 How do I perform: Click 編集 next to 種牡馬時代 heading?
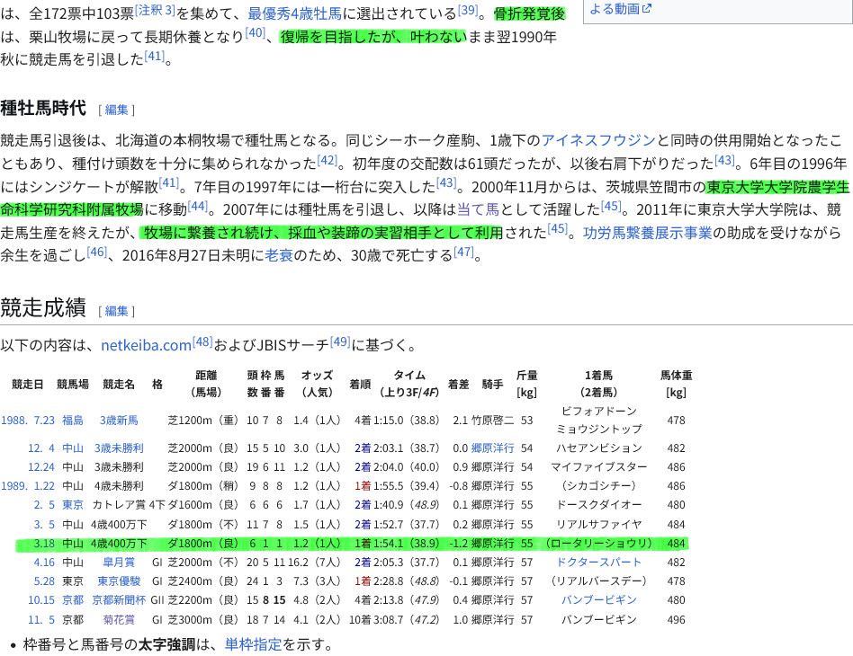[117, 110]
